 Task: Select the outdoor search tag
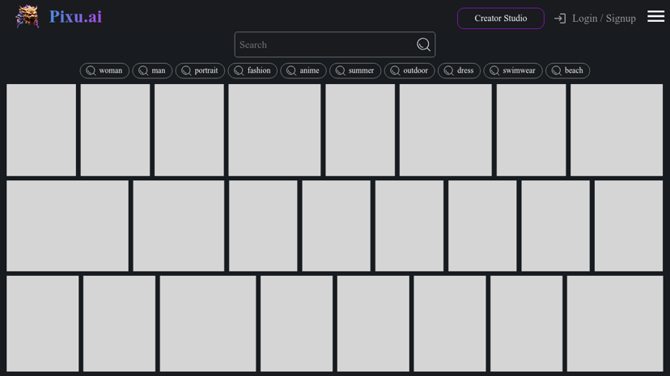(x=409, y=70)
